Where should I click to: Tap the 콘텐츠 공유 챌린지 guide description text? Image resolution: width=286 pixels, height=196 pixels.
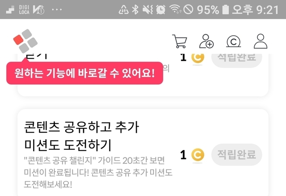(98, 172)
